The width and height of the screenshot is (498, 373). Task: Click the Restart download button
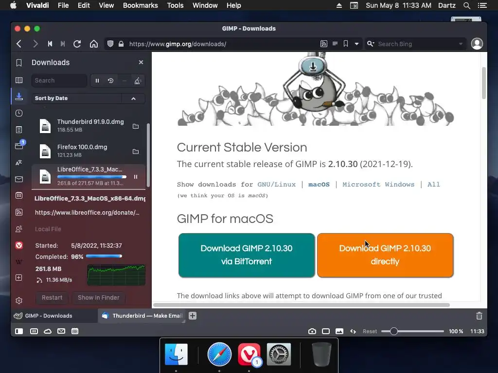coord(52,298)
